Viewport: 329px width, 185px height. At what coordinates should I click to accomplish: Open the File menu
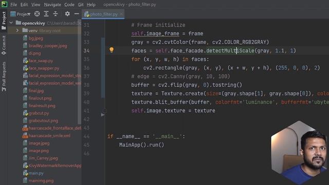point(14,5)
